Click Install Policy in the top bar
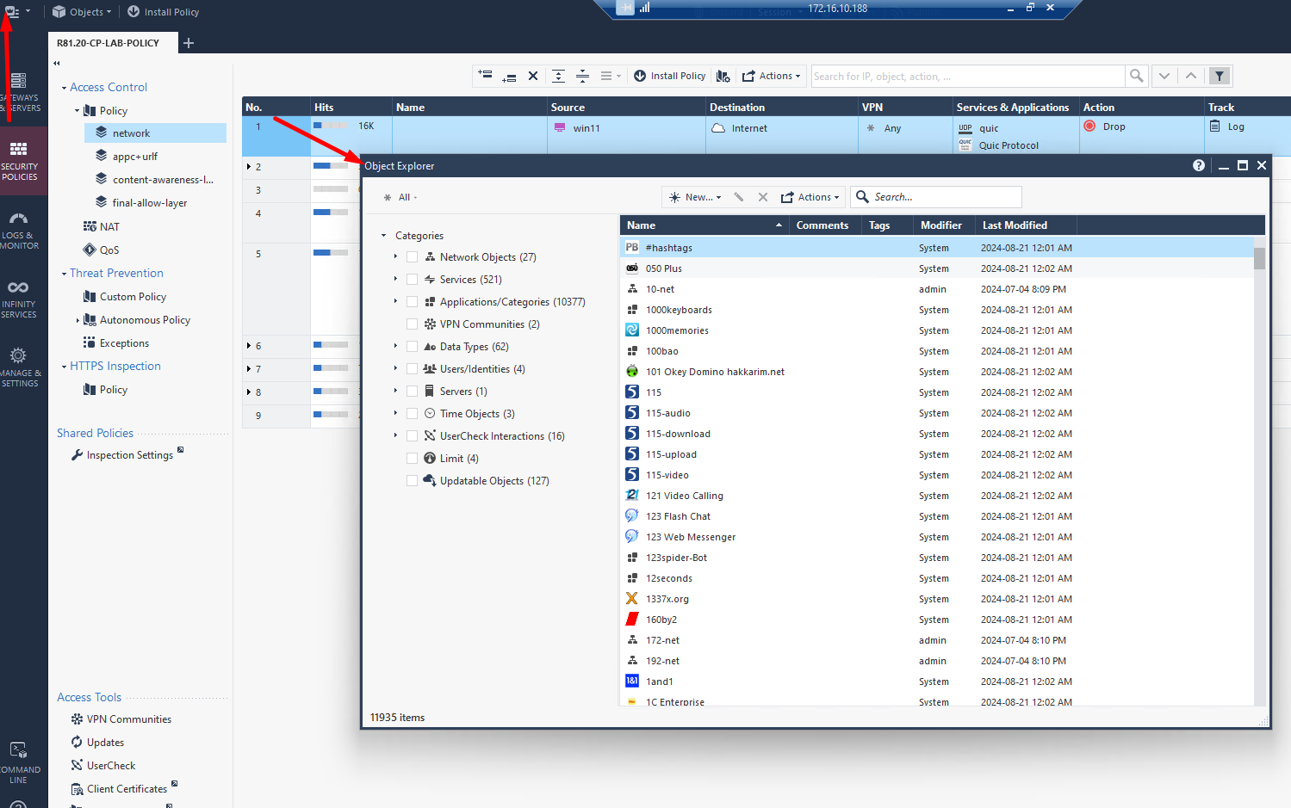Screen dimensions: 1291x808 pos(164,12)
